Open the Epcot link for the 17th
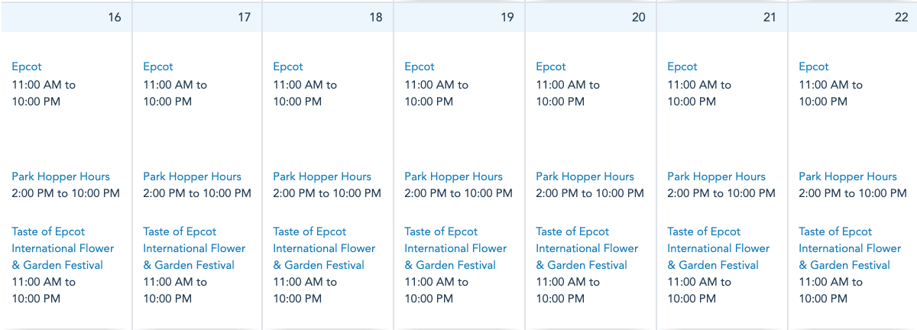Viewport: 917px width, 330px height. pos(158,67)
